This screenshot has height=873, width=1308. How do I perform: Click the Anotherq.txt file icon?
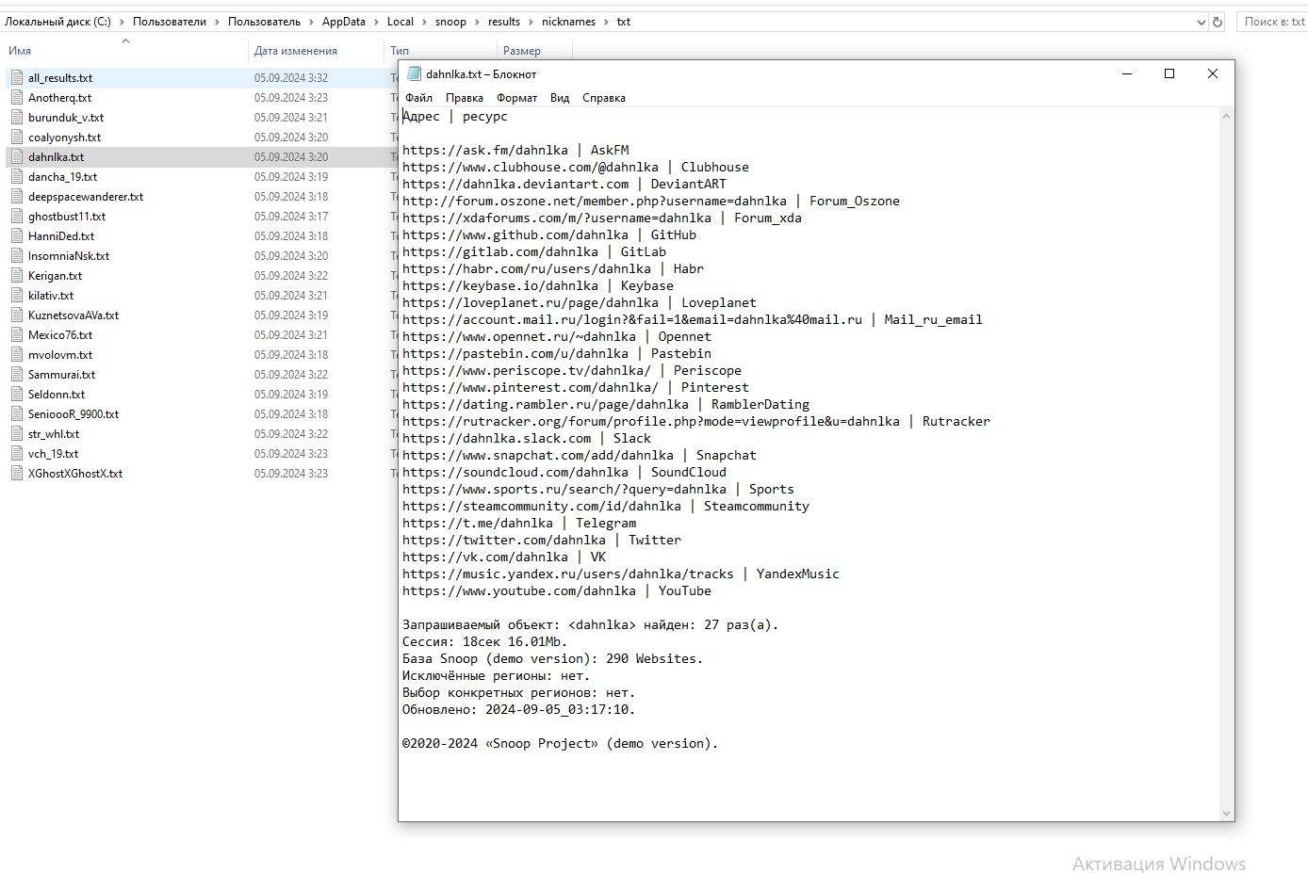coord(17,97)
